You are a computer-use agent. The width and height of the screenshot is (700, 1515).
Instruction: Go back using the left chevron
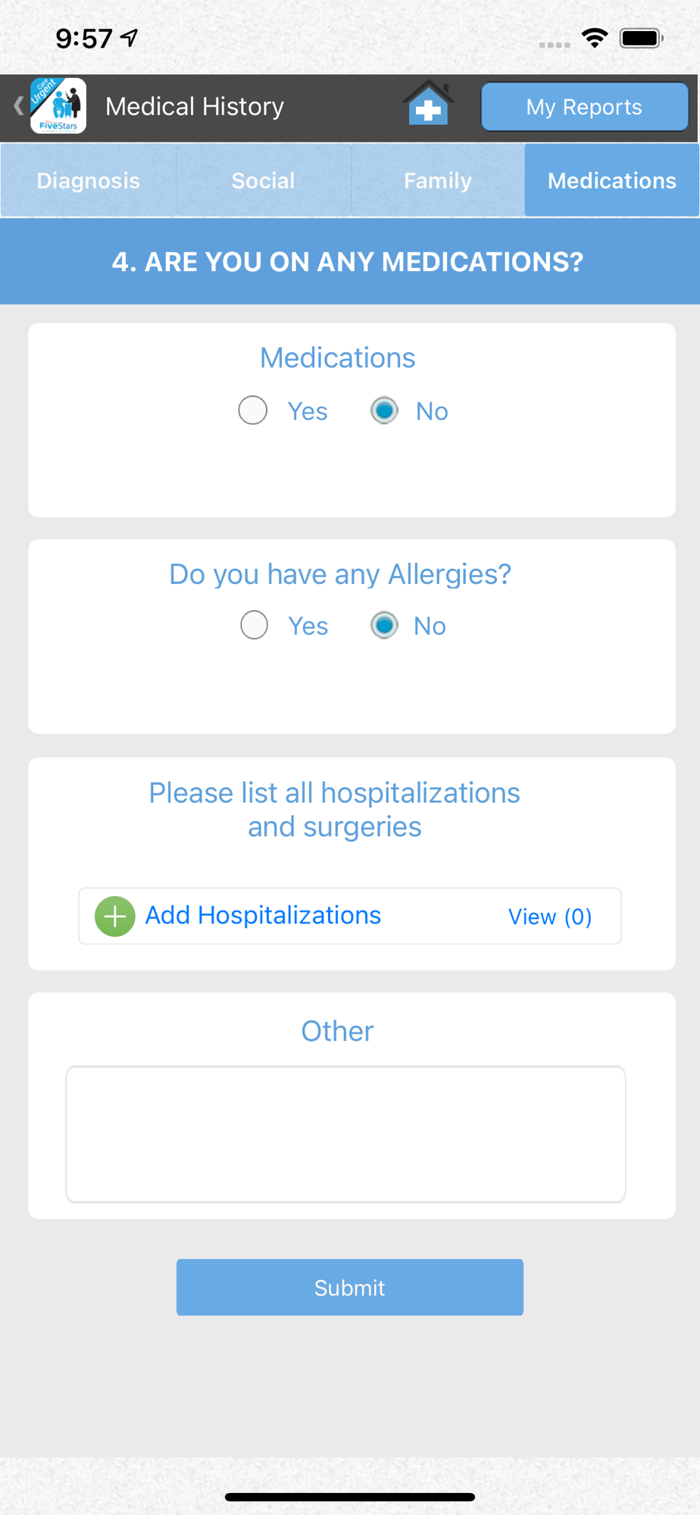click(18, 106)
